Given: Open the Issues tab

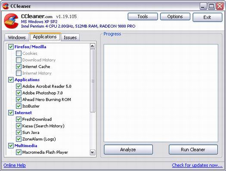Looking at the screenshot, I should [70, 38].
